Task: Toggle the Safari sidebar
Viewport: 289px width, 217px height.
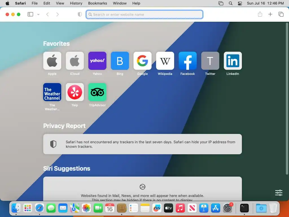Action: click(30, 14)
